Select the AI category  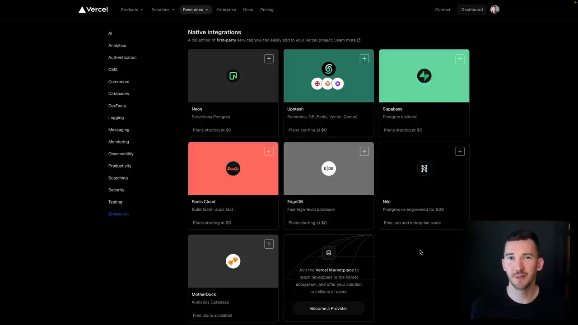[110, 33]
